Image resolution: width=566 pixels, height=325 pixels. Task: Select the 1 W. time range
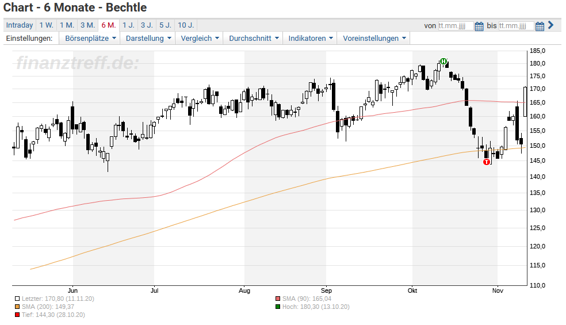point(46,25)
